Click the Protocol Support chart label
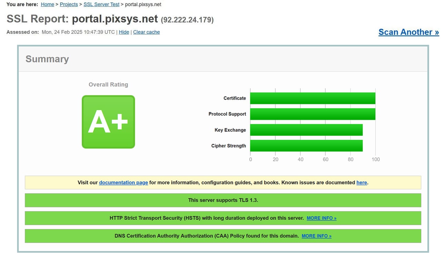This screenshot has width=448, height=263. click(227, 114)
